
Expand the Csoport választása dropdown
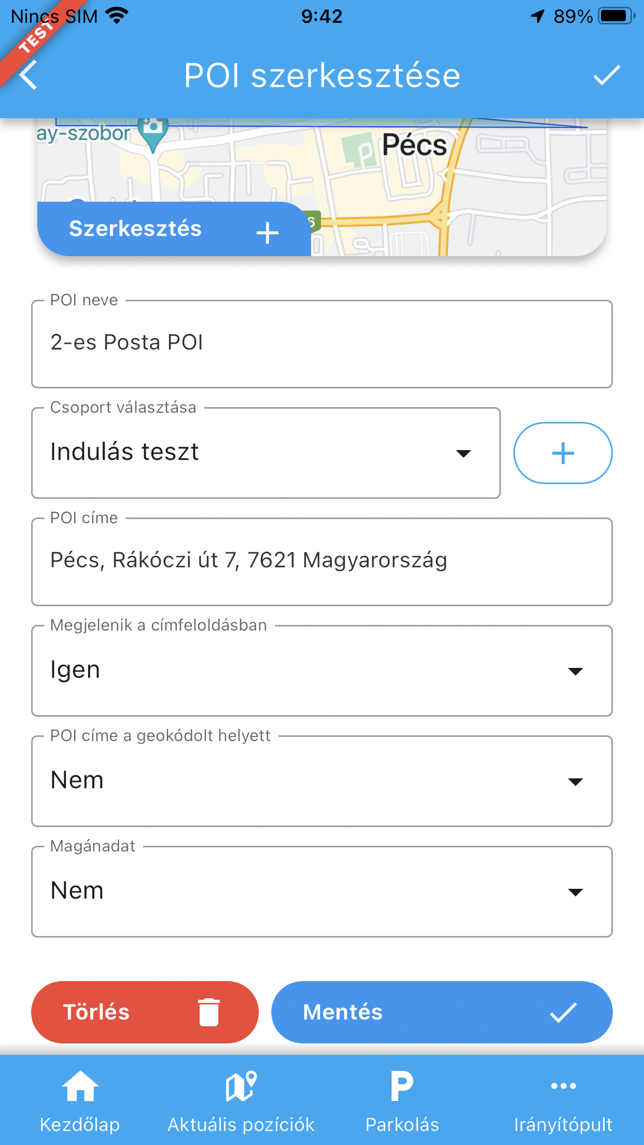coord(265,453)
